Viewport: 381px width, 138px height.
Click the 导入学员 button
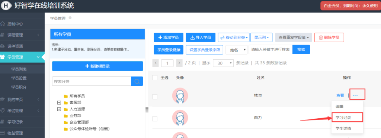tap(201, 37)
